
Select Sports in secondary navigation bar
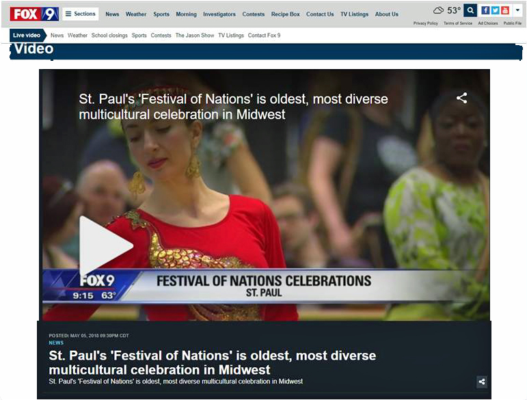(x=139, y=36)
